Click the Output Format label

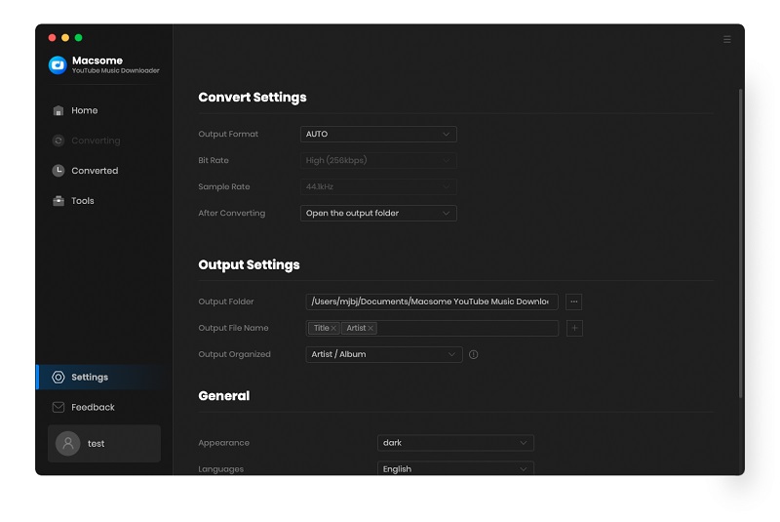click(x=228, y=134)
